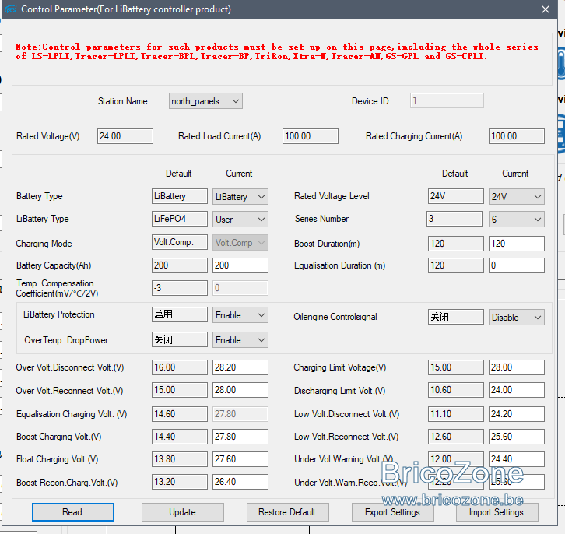Click current Under Vol.Warning Volt. field 24.40

516,459
